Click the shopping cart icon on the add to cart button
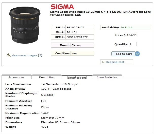This screenshot has width=155, height=134. click(137, 54)
